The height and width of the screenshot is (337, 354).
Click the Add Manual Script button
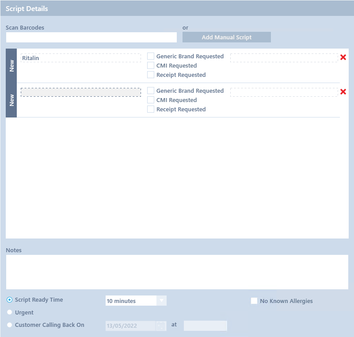point(226,38)
